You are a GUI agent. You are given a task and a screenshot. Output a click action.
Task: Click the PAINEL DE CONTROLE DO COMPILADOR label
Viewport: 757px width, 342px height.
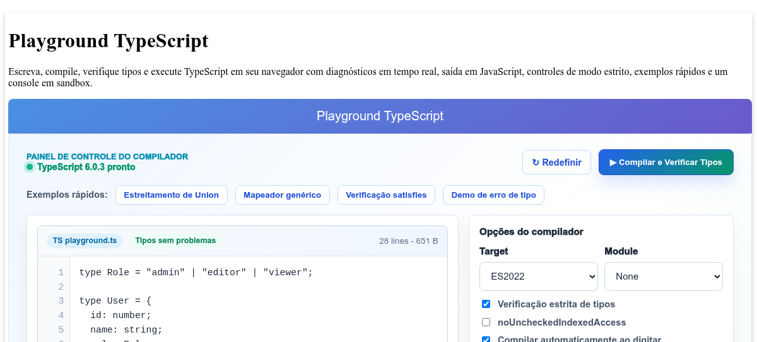pyautogui.click(x=107, y=156)
